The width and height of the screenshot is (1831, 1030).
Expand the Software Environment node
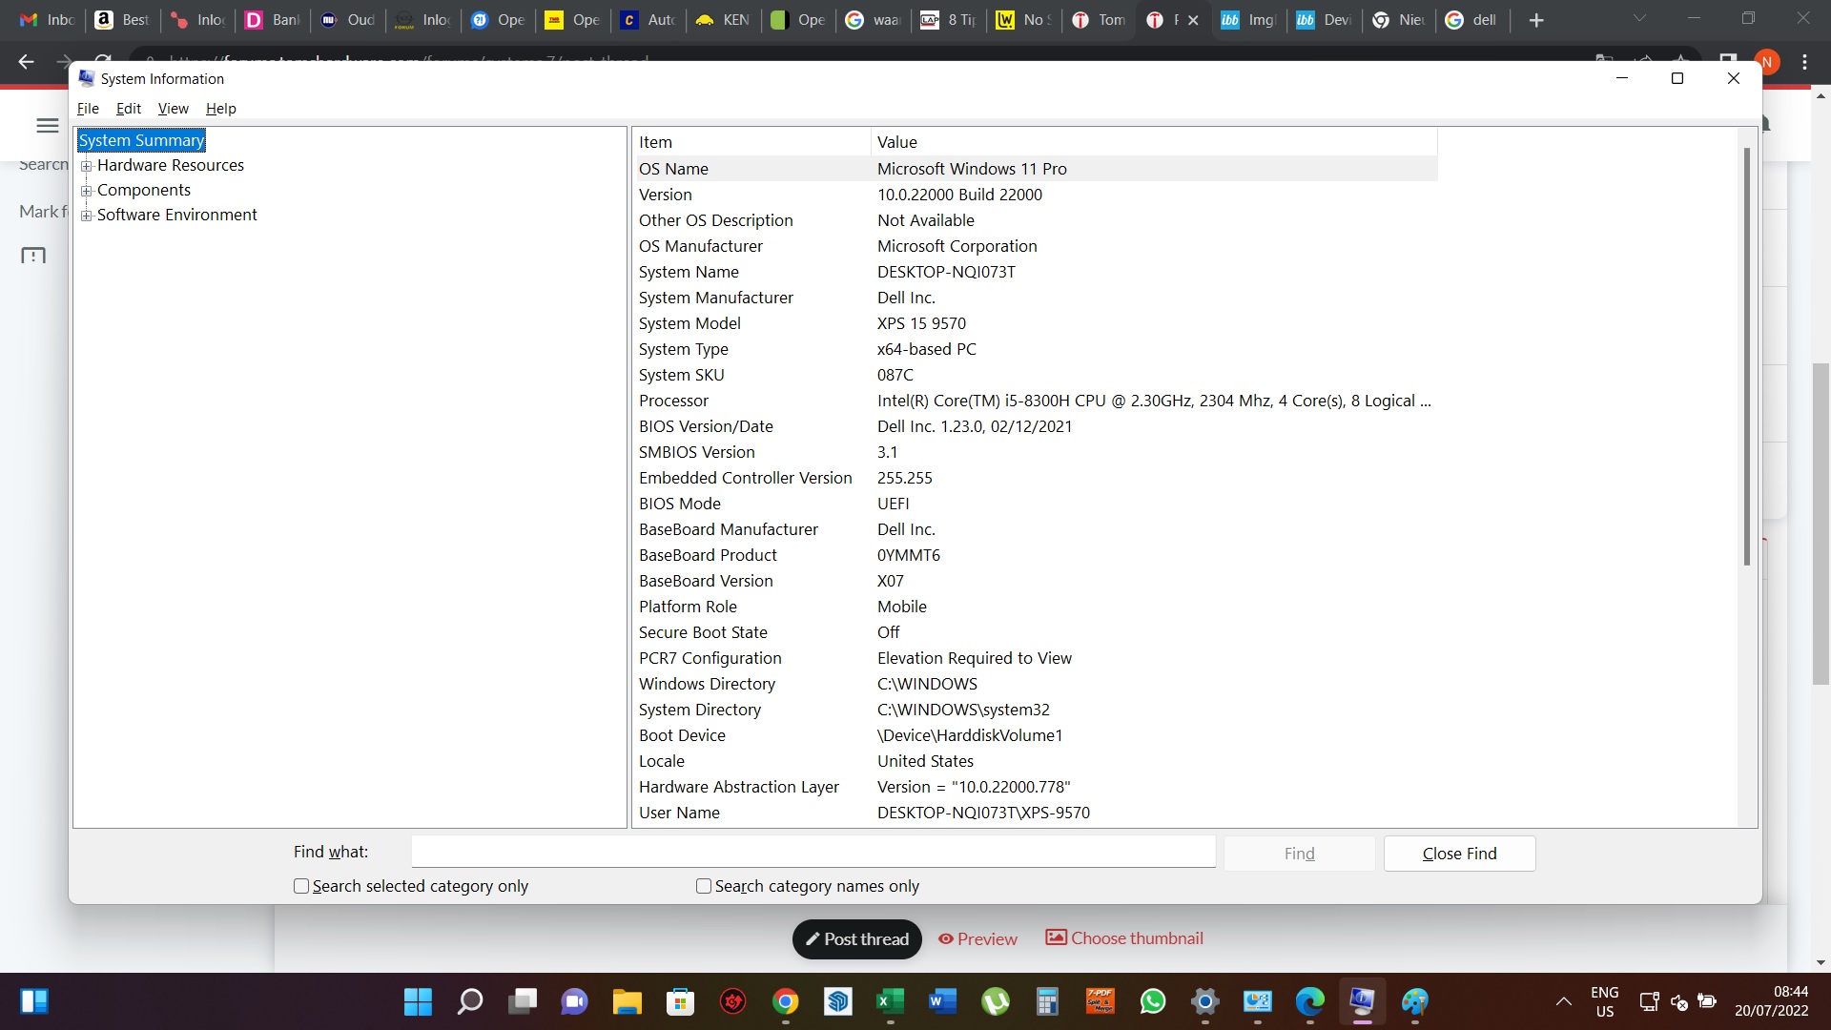[87, 216]
